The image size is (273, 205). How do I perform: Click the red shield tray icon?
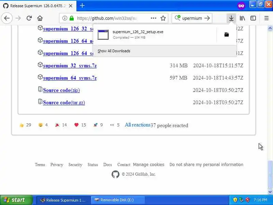pyautogui.click(x=247, y=200)
